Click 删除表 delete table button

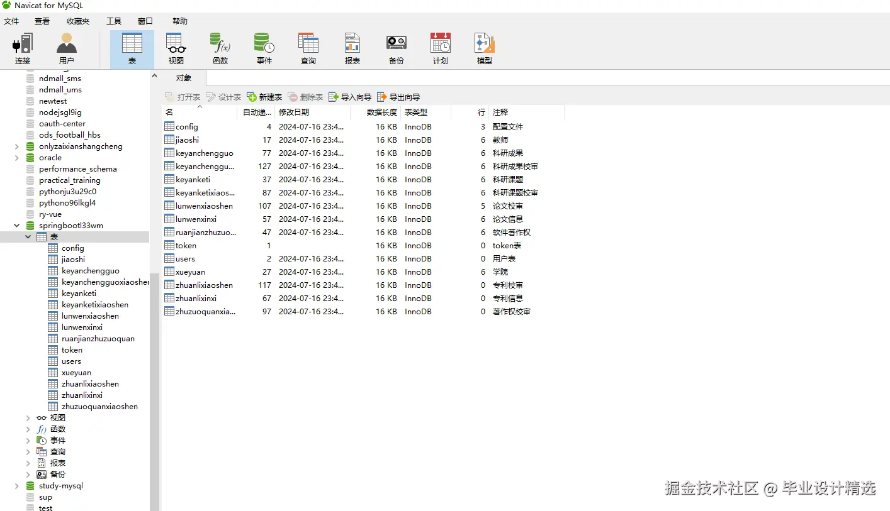[x=305, y=97]
